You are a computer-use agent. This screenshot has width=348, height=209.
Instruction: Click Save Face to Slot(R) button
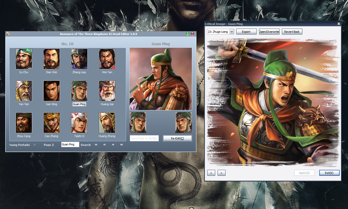point(144,138)
